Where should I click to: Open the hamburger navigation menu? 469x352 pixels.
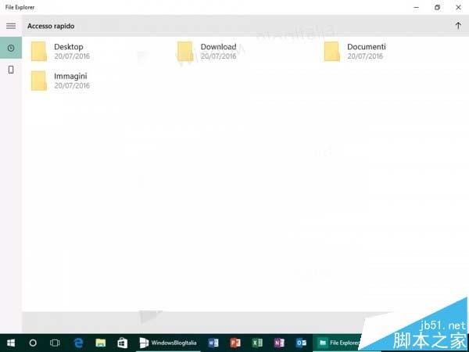coord(11,26)
